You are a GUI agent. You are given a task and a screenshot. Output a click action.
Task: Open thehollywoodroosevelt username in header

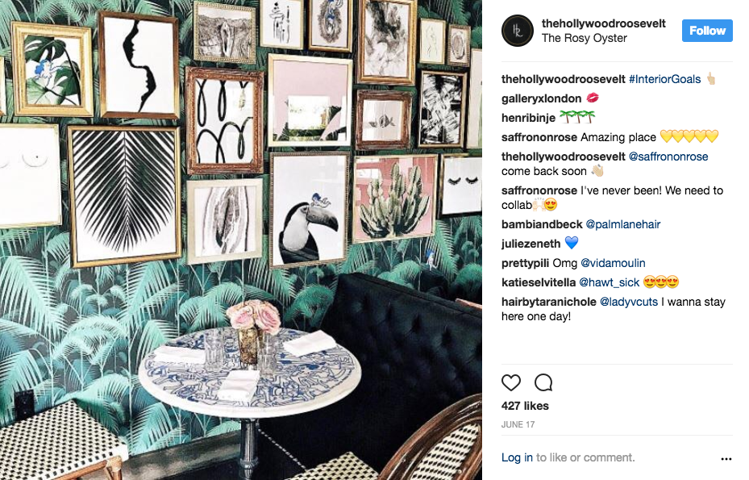pyautogui.click(x=603, y=23)
